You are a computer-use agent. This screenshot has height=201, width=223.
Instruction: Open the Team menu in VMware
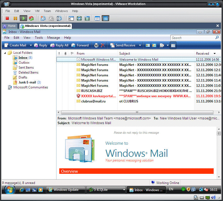point(47,11)
